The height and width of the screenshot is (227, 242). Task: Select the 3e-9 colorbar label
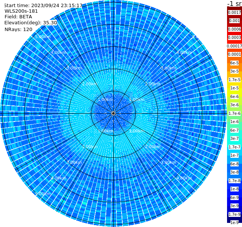click(x=235, y=206)
